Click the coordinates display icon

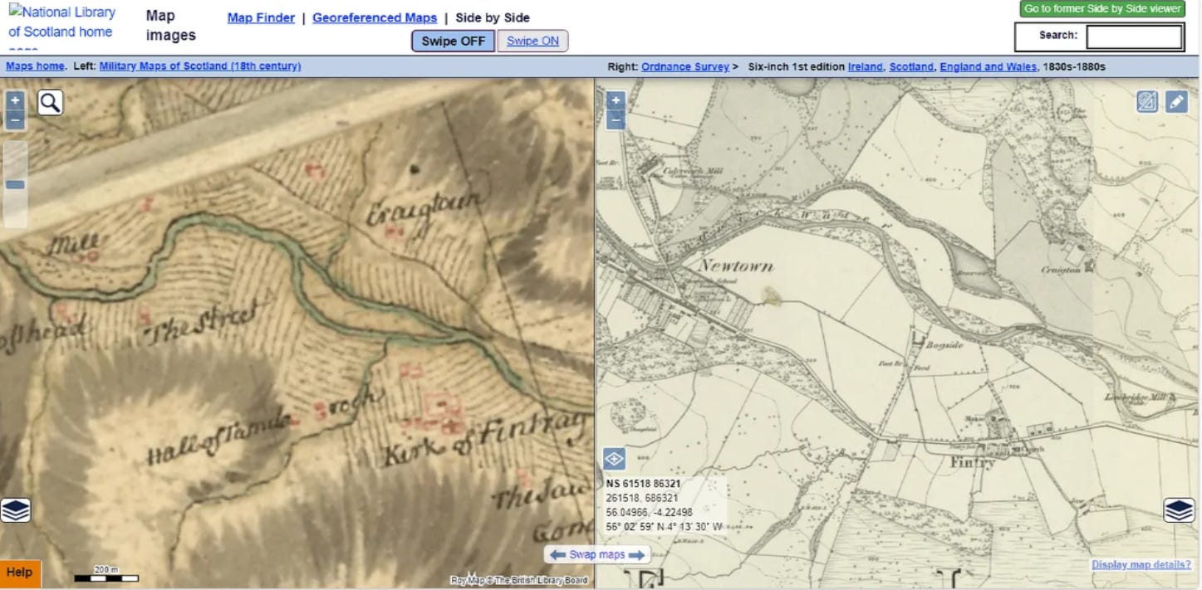(614, 458)
